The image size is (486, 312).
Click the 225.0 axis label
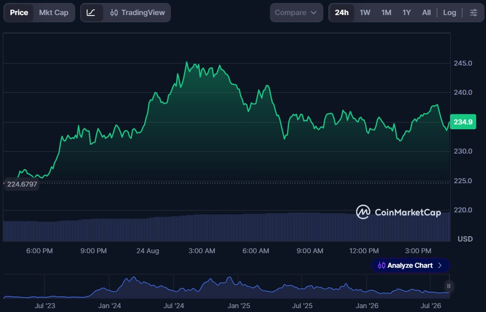pos(463,181)
